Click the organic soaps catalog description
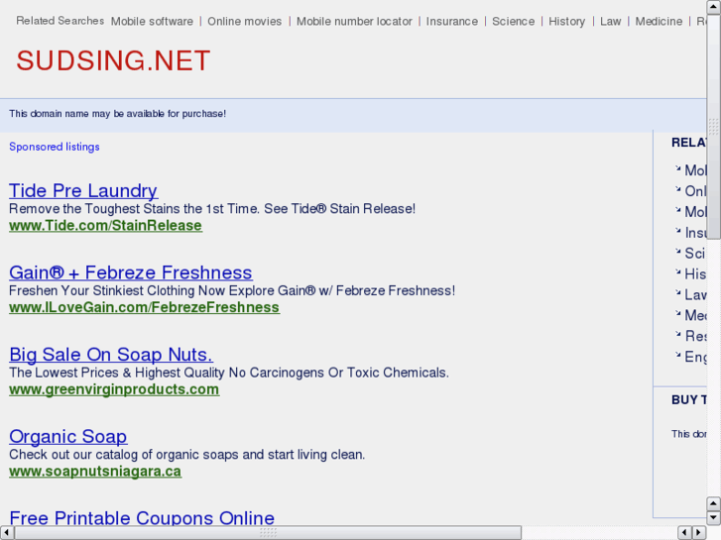 coord(187,454)
